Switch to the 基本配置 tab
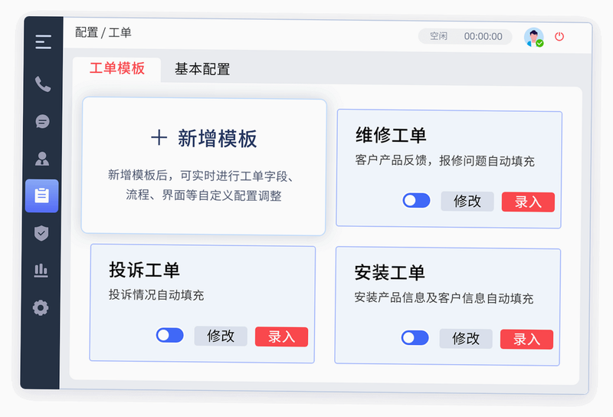Viewport: 613px width, 417px height. pos(202,69)
